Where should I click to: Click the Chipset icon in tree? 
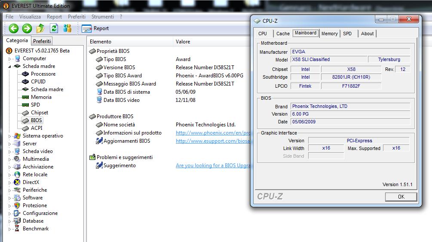coord(25,113)
